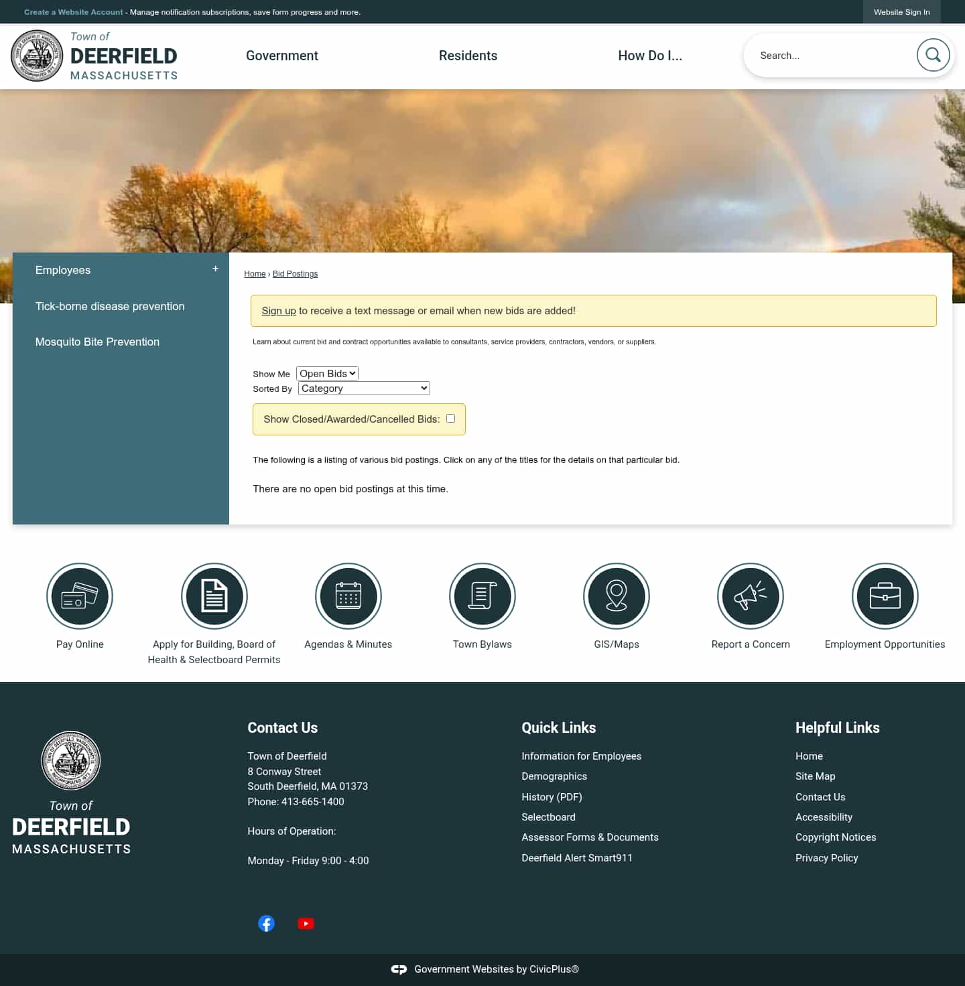Click the footer Home helpful link
This screenshot has width=965, height=986.
pos(809,756)
